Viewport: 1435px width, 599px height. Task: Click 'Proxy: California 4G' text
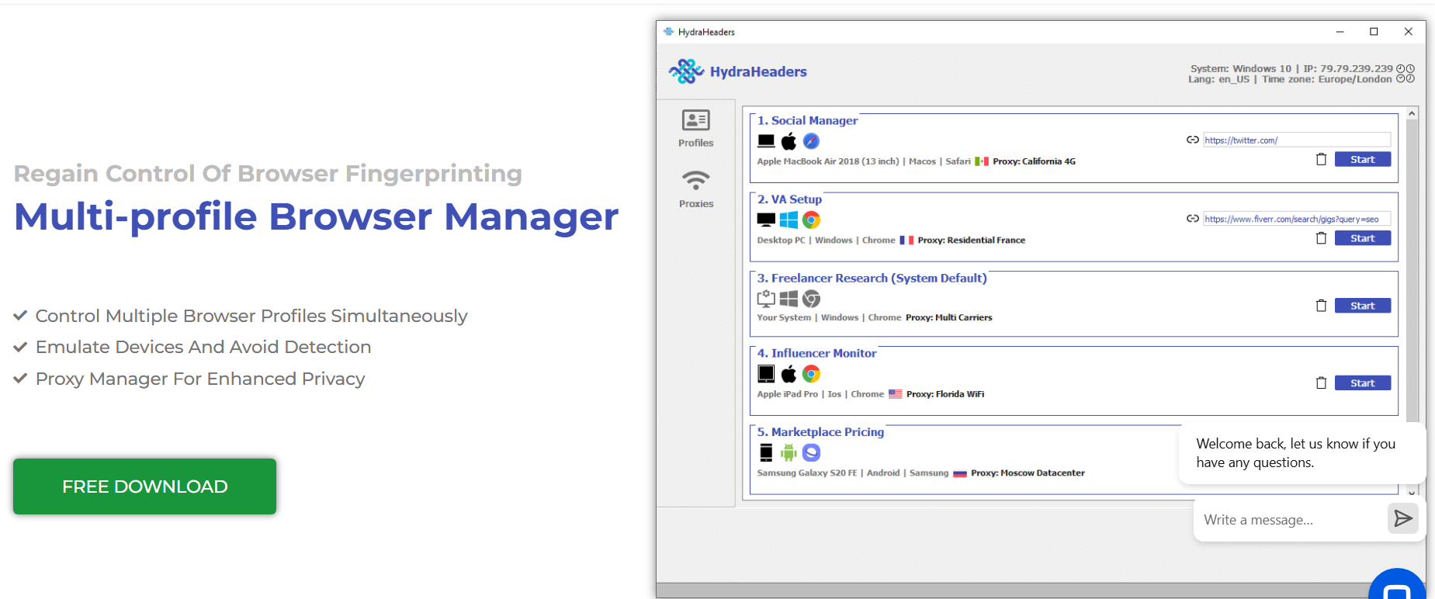point(1034,161)
